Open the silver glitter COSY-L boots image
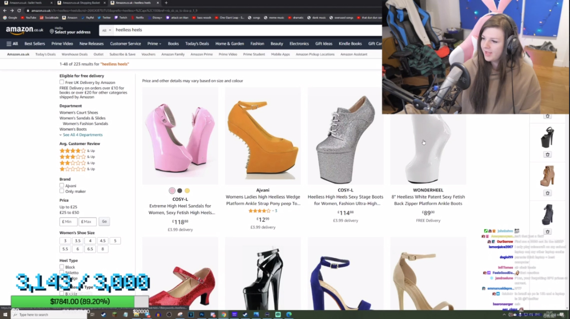This screenshot has width=570, height=319. click(x=345, y=136)
